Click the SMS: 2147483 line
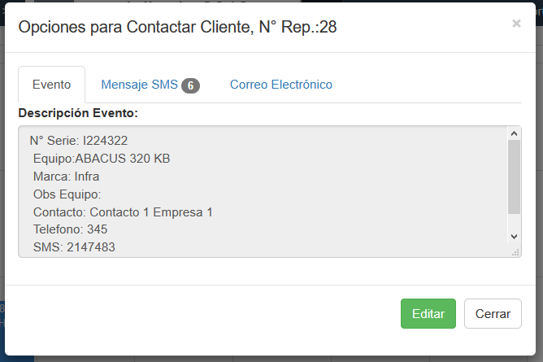Screen dimensions: 543x362 74,246
